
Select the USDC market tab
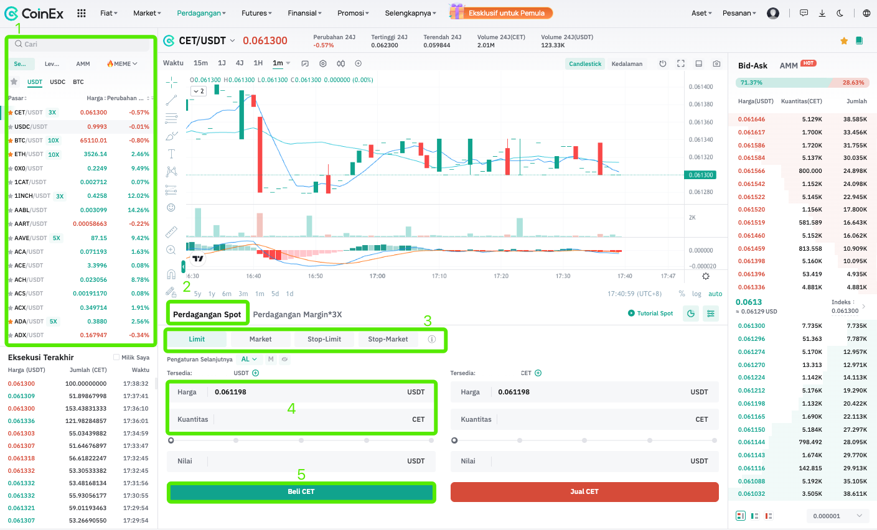58,81
